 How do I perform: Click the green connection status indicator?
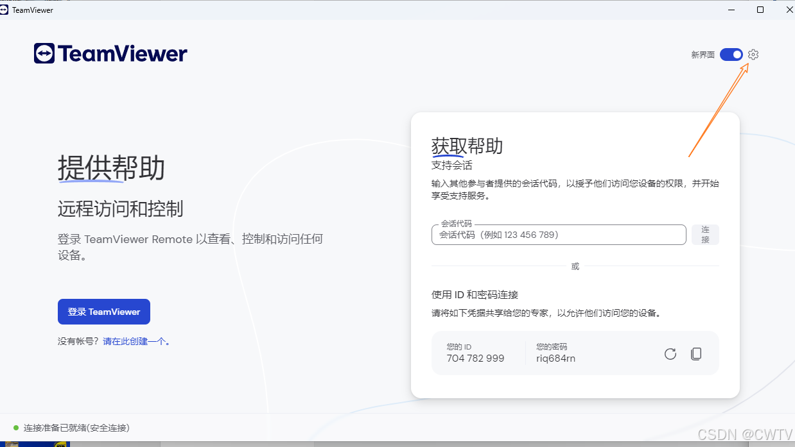click(x=16, y=427)
